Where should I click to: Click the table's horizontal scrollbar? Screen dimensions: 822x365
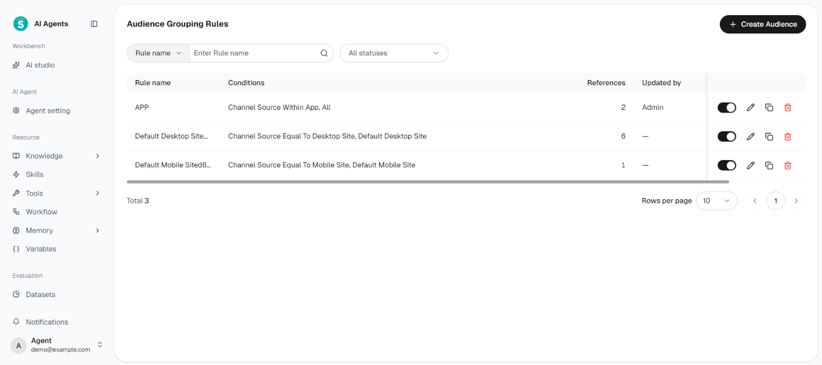click(x=428, y=182)
